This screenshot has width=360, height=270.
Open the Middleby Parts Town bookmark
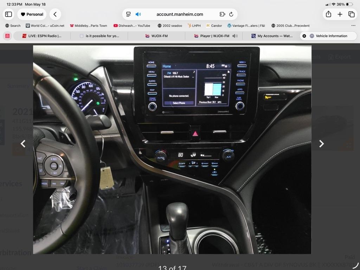coord(88,26)
